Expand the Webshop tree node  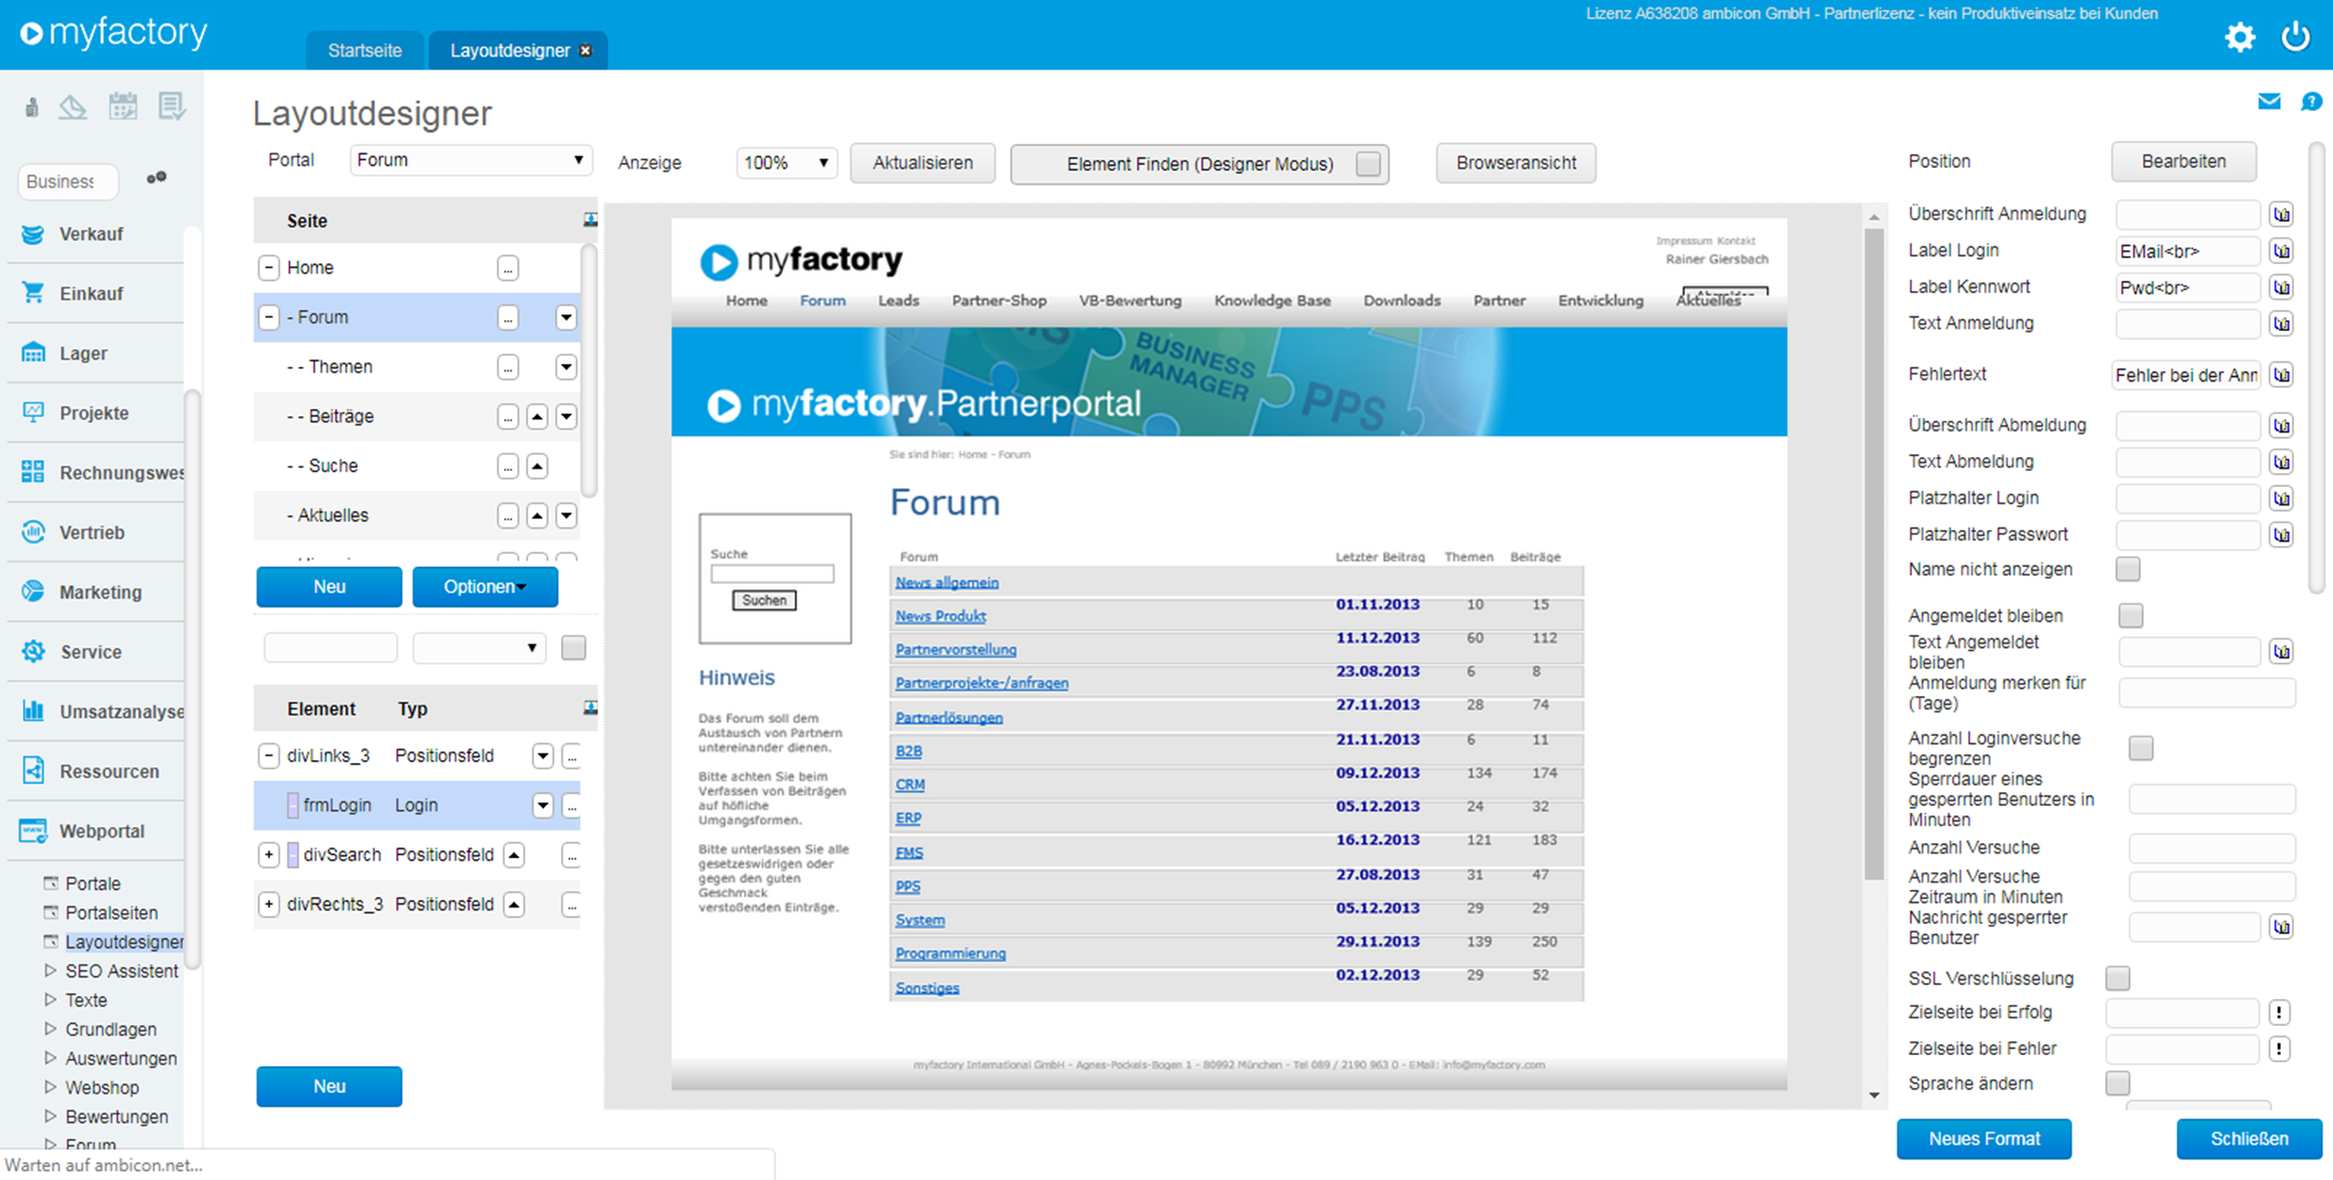point(50,1087)
